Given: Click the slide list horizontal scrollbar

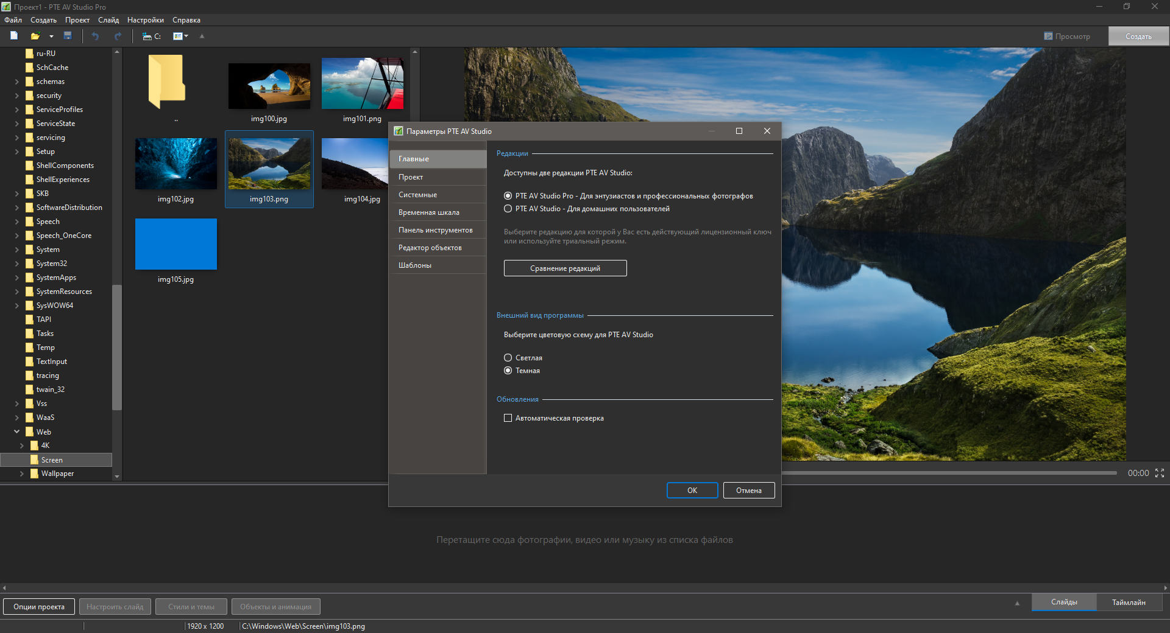Looking at the screenshot, I should click(x=584, y=588).
